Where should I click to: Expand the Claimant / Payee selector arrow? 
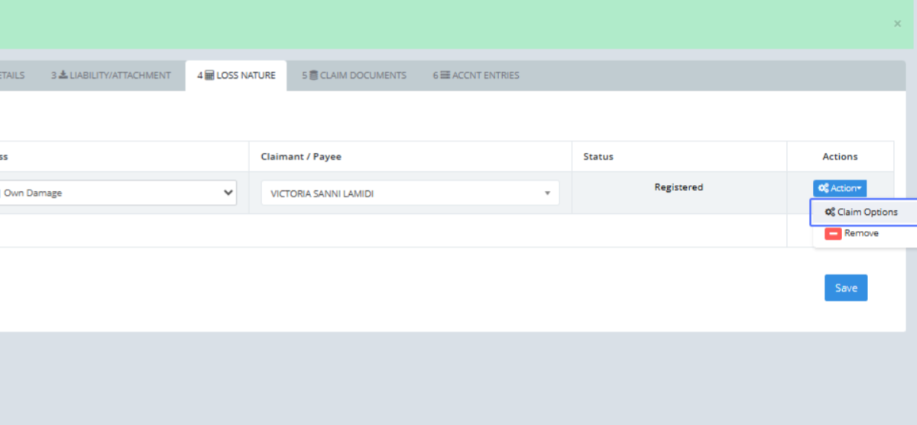tap(547, 193)
